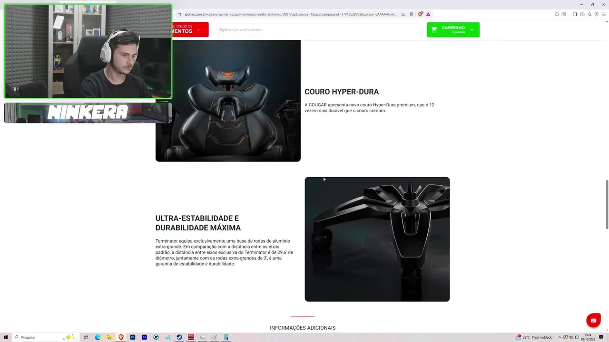Open the Brave Shields lion icon in address bar
609x342 pixels.
pyautogui.click(x=420, y=14)
